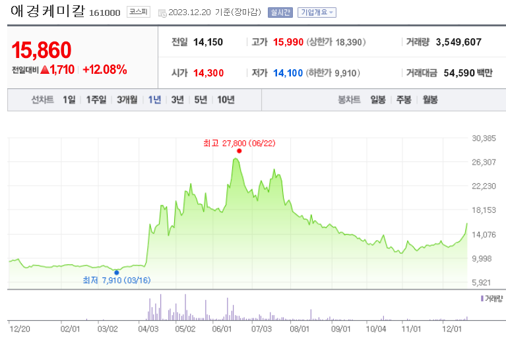Screen dimensions: 506x342
Task: Click the red up-triangle change icon
Action: (x=45, y=70)
